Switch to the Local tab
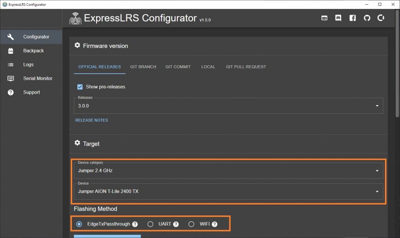The height and width of the screenshot is (238, 400). tap(208, 67)
